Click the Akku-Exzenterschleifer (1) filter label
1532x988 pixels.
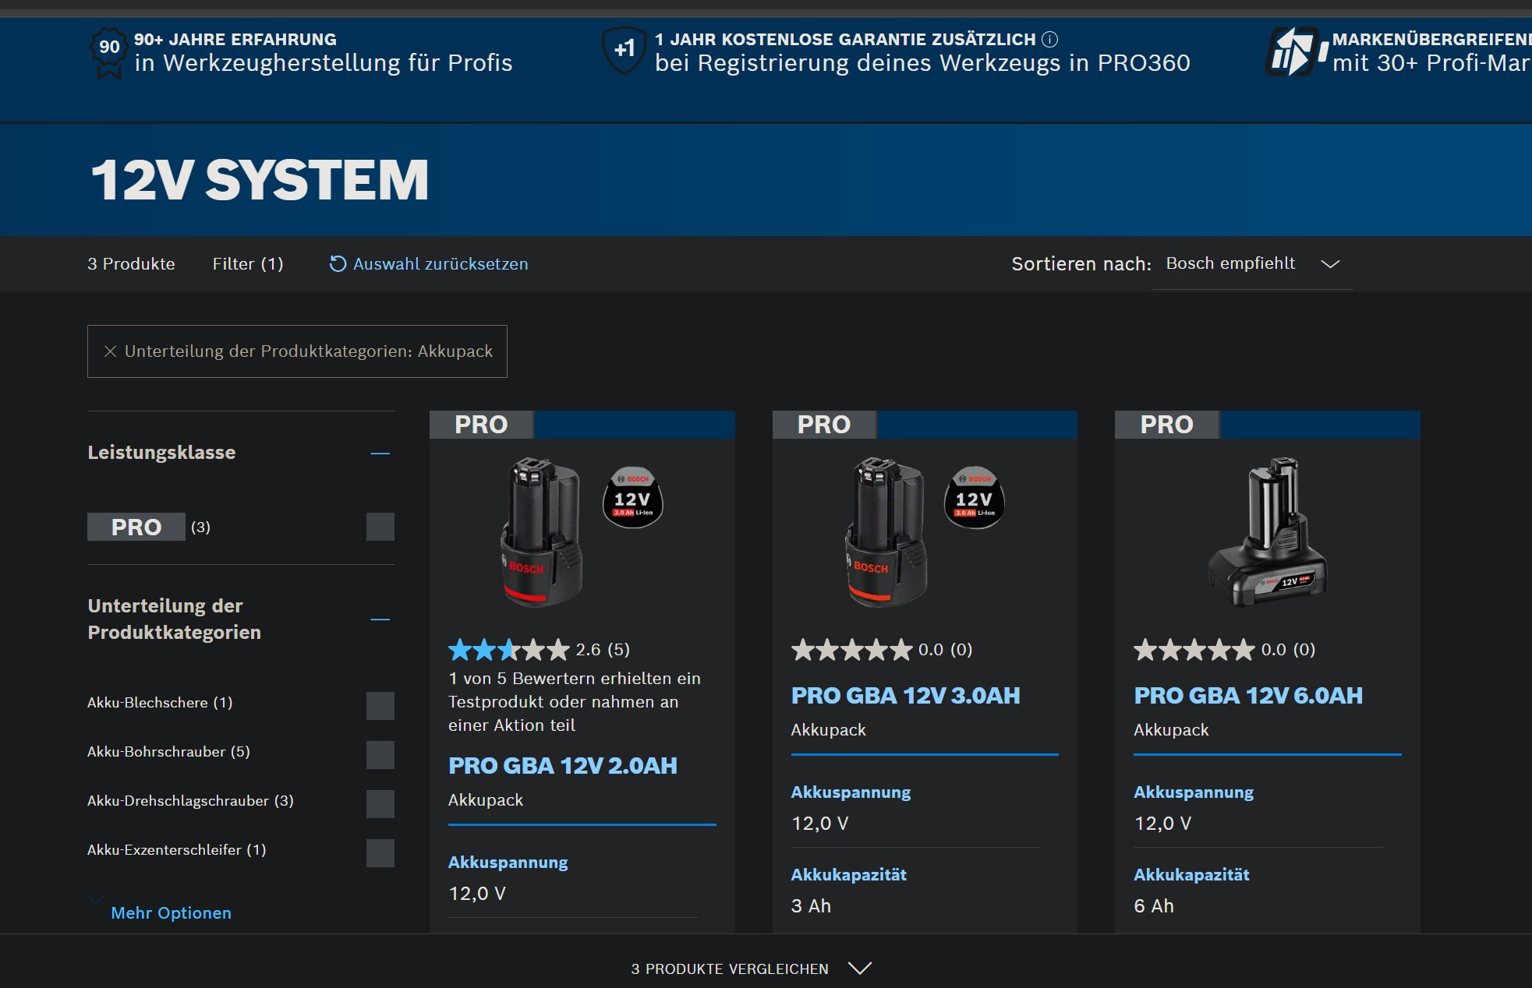coord(177,850)
